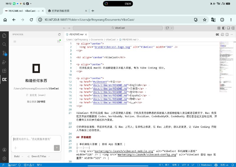Open the VibeCast command center search box

(x=118, y=28)
